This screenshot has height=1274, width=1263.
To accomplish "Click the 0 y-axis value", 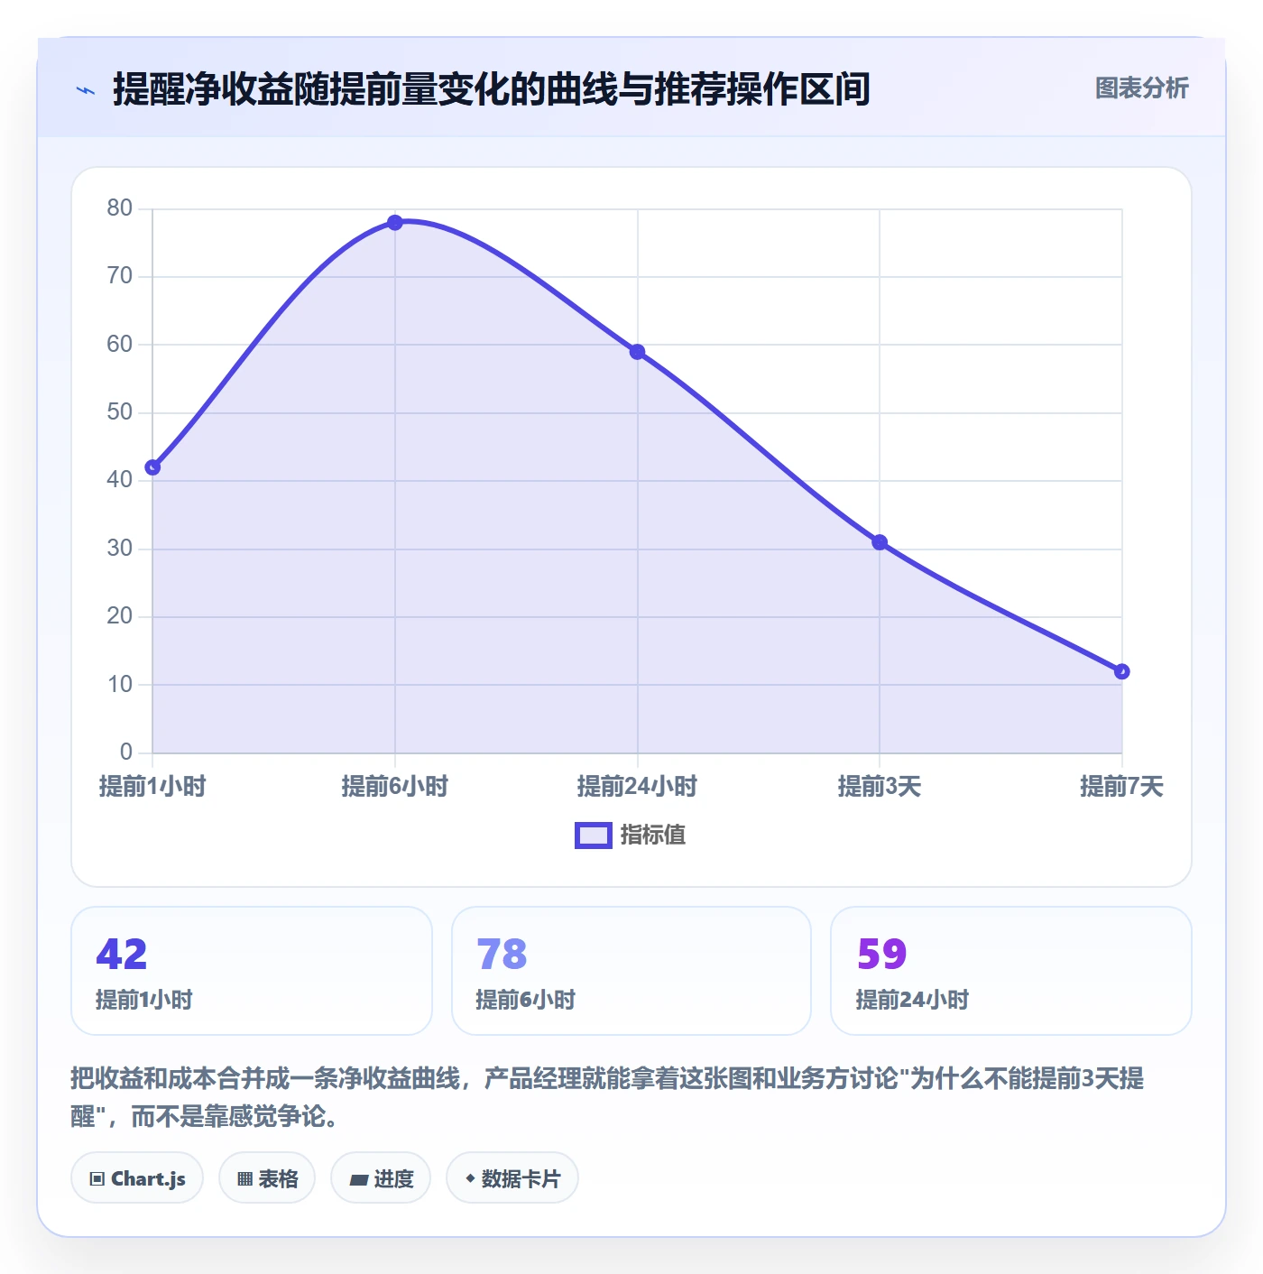I will 126,752.
